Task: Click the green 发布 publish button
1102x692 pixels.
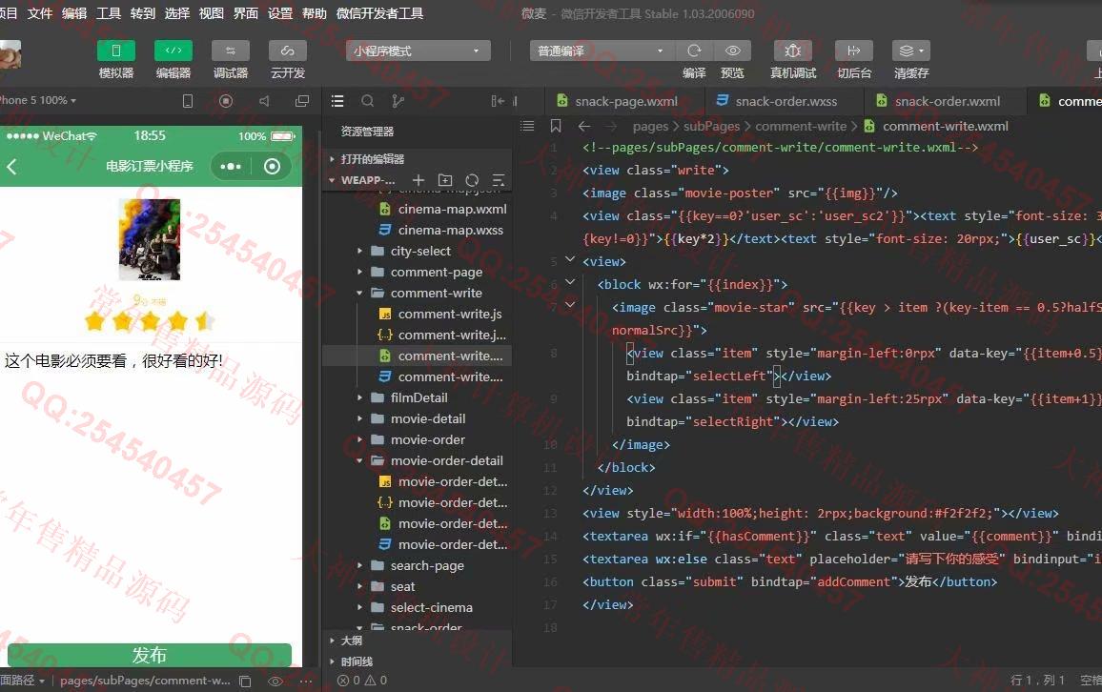Action: [x=150, y=655]
